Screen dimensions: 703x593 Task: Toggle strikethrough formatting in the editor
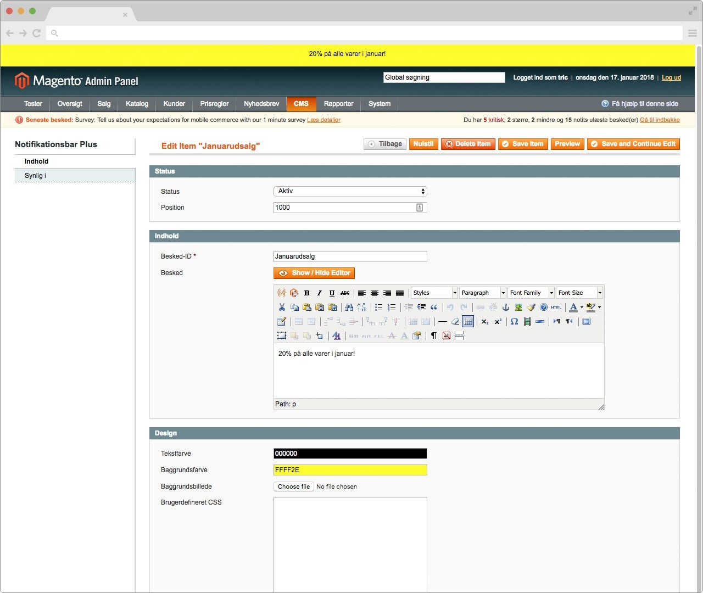pyautogui.click(x=345, y=293)
